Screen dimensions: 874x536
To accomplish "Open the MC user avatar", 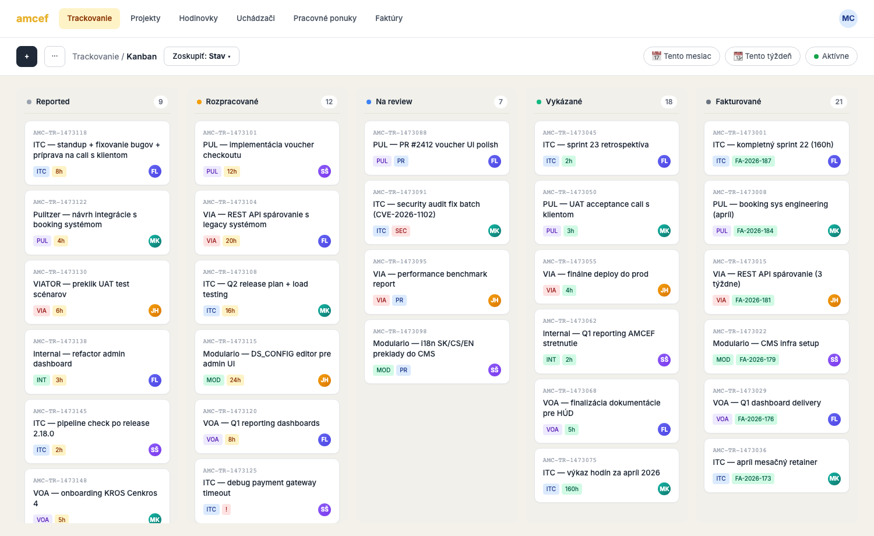I will point(848,19).
